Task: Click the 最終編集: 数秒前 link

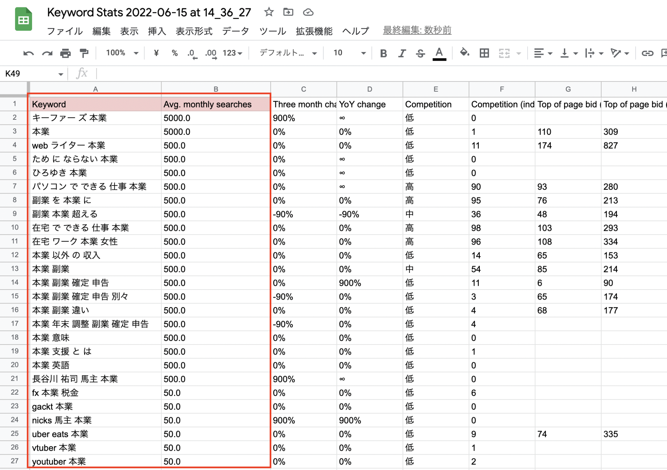Action: tap(417, 30)
